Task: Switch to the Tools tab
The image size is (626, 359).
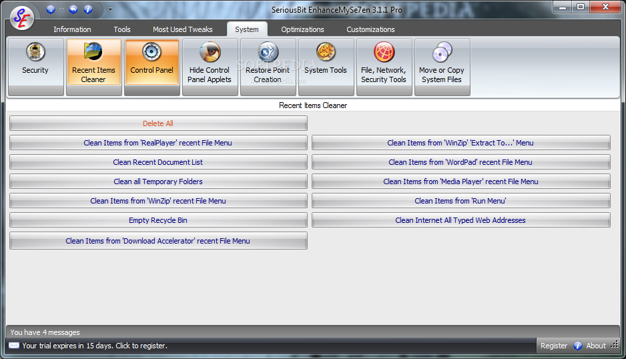Action: [x=122, y=29]
